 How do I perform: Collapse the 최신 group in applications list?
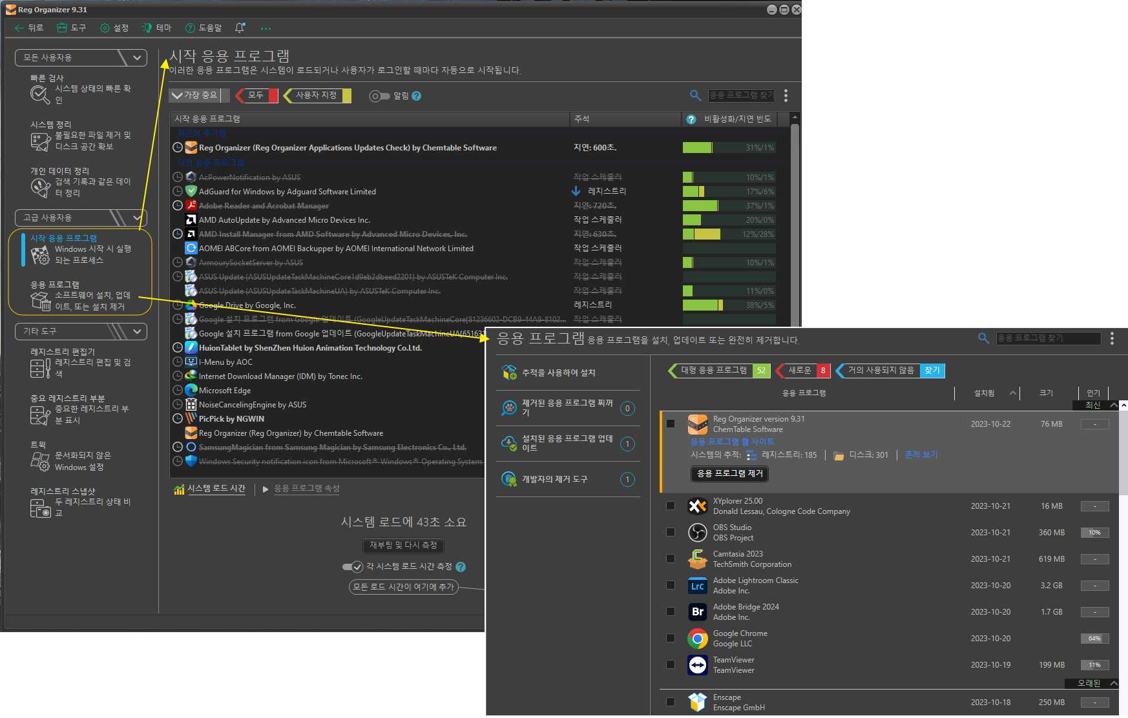tap(1114, 405)
